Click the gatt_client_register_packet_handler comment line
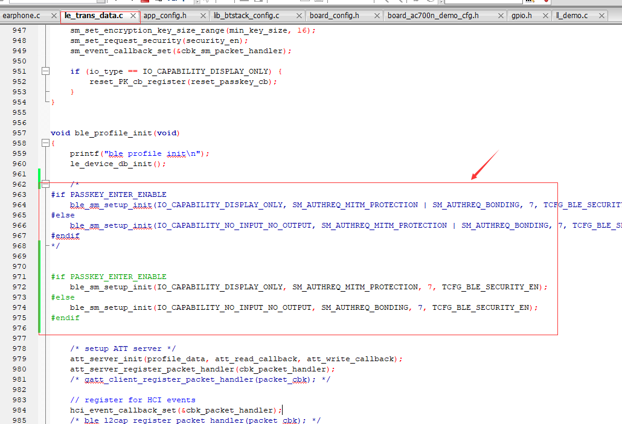This screenshot has width=622, height=424. (200, 379)
